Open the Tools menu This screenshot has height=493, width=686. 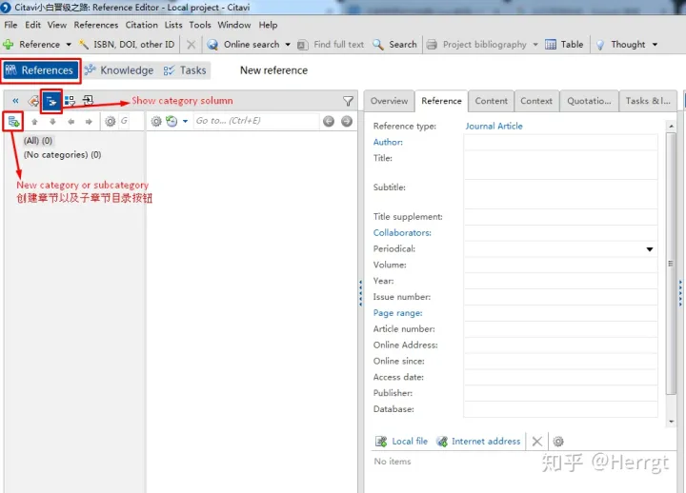[x=200, y=25]
